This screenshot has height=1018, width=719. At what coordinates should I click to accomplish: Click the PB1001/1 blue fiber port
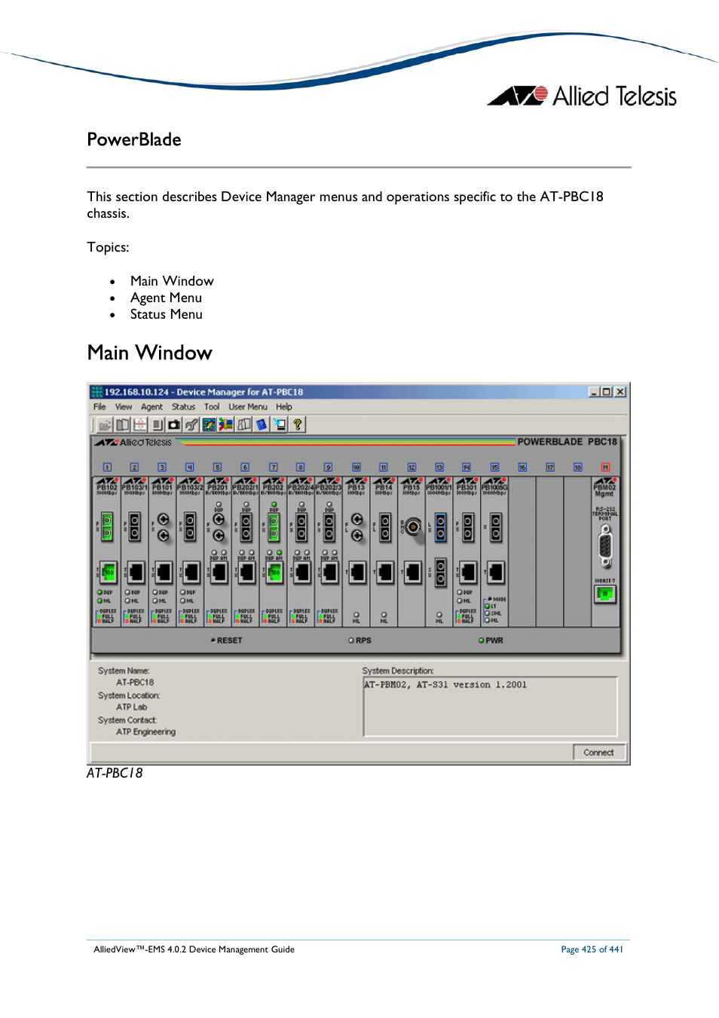point(441,527)
